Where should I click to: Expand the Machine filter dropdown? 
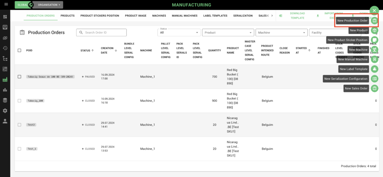coord(282,32)
